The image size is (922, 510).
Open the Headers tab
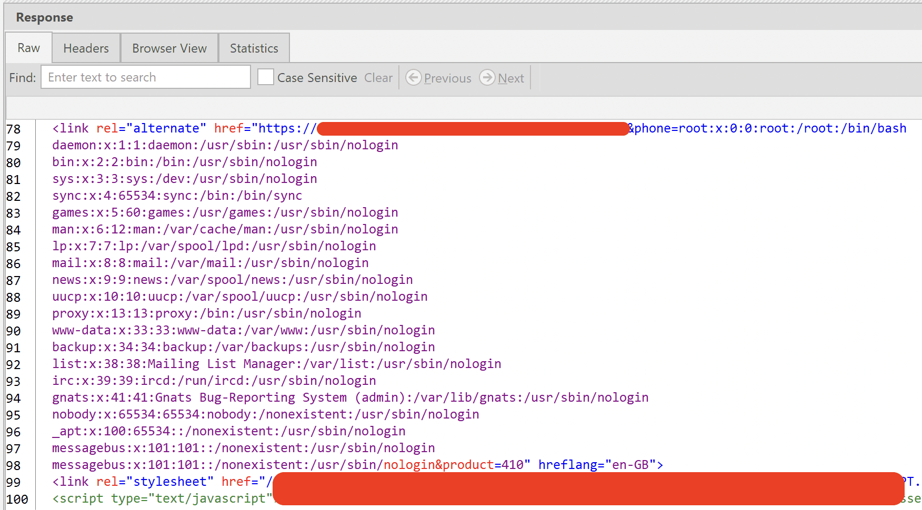pos(86,48)
